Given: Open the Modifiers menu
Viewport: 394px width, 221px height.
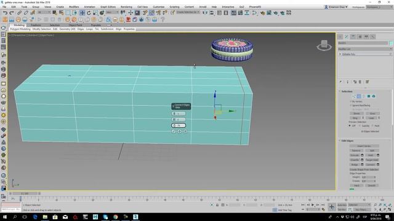Looking at the screenshot, I should pos(74,7).
